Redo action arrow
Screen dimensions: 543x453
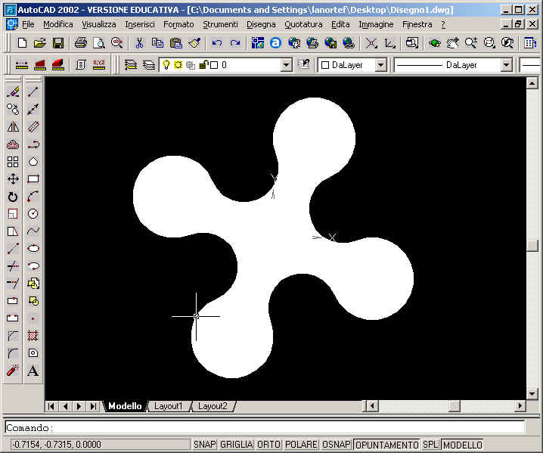(x=235, y=43)
